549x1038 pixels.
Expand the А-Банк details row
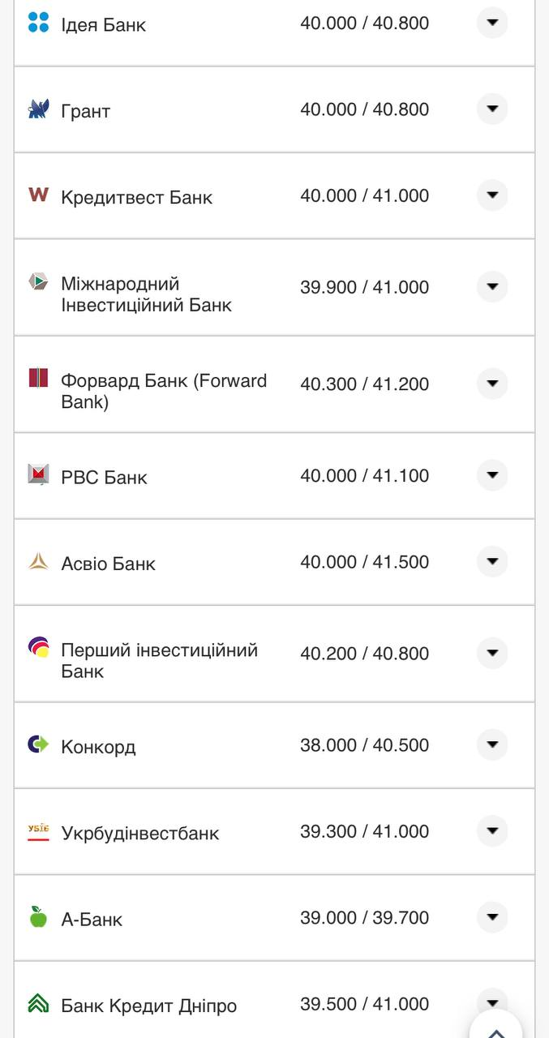pyautogui.click(x=492, y=918)
